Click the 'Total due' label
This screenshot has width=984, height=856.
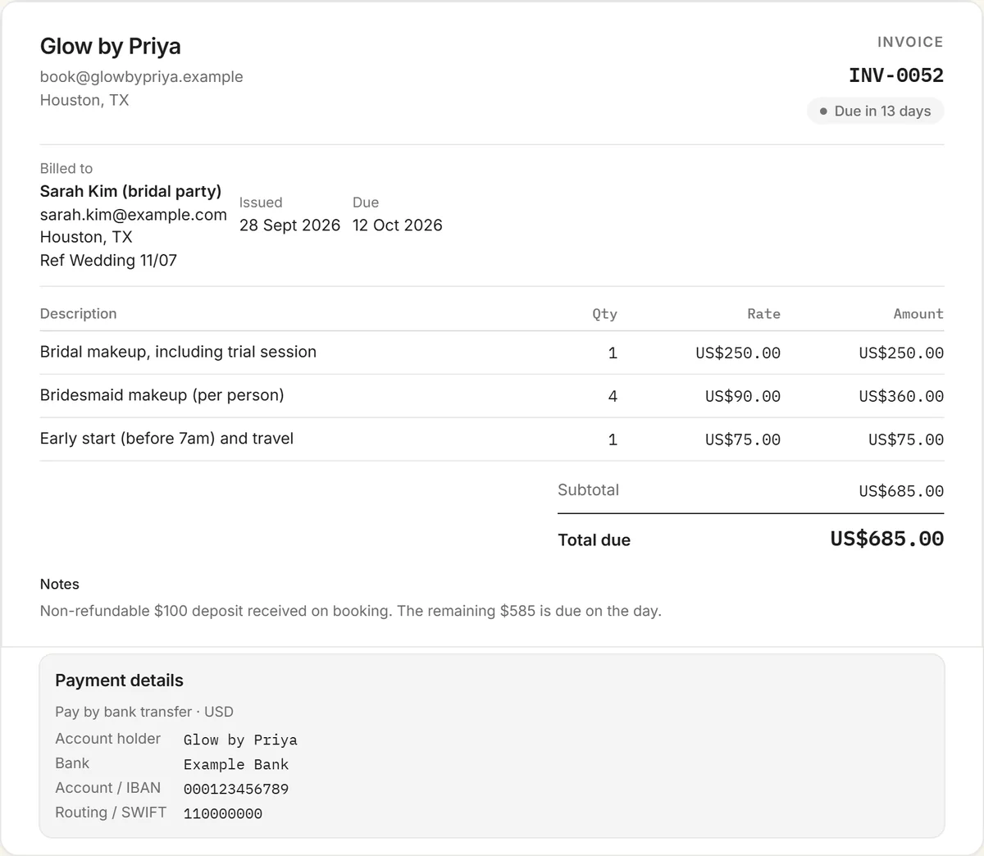point(594,540)
